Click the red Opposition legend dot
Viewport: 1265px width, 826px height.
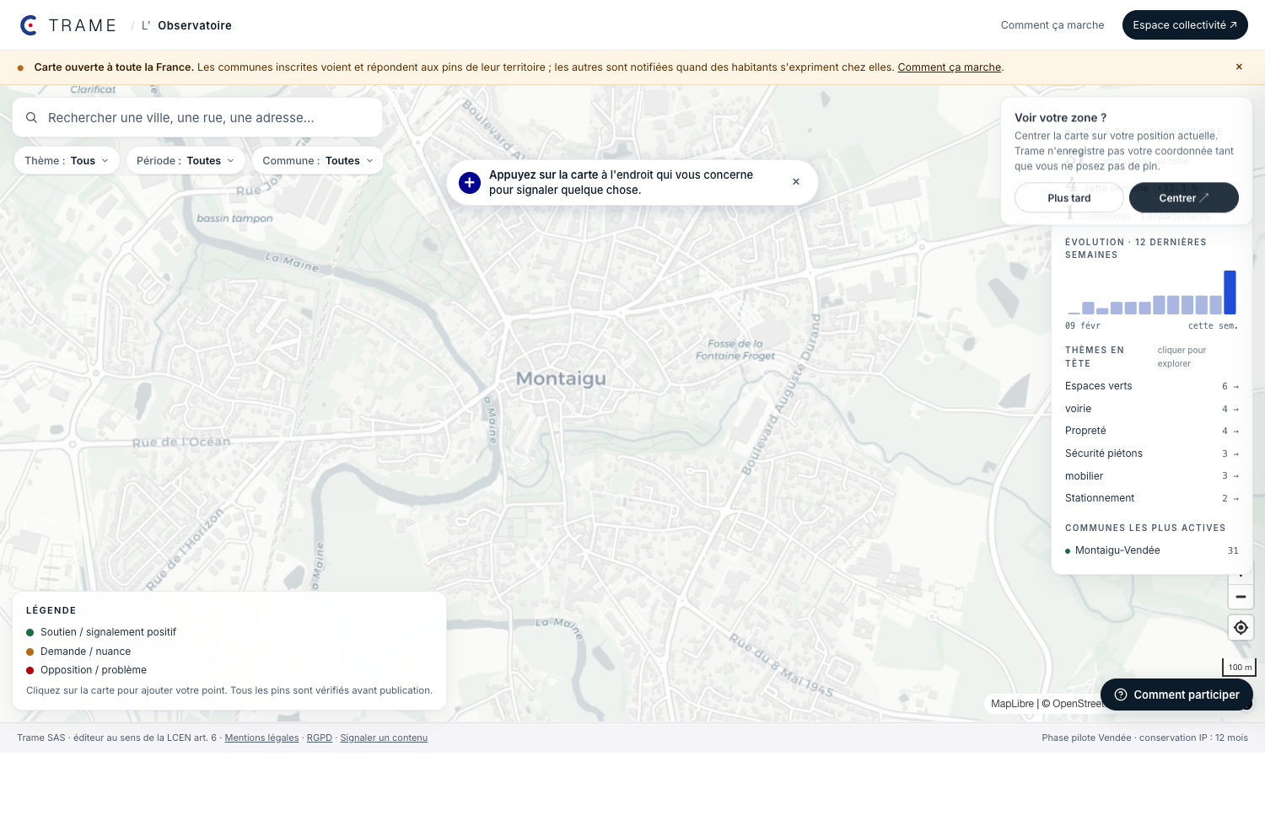click(x=30, y=670)
